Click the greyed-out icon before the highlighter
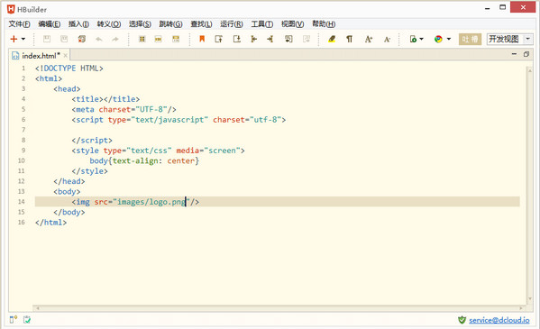This screenshot has height=329, width=540. pos(307,39)
